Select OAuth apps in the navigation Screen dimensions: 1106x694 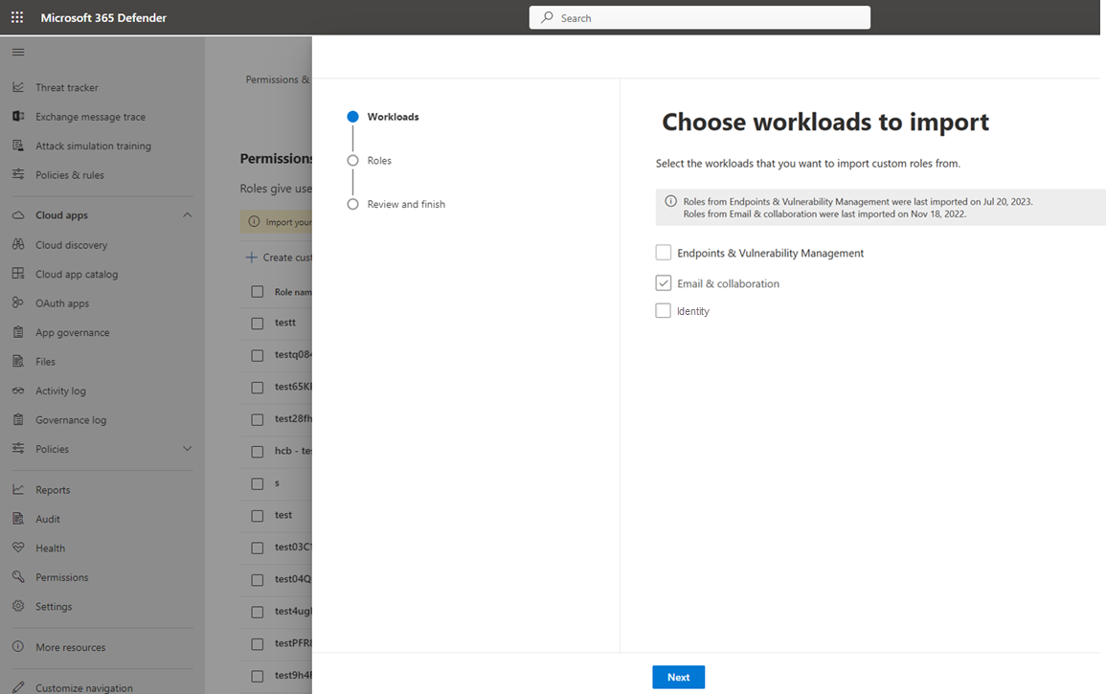pyautogui.click(x=65, y=302)
